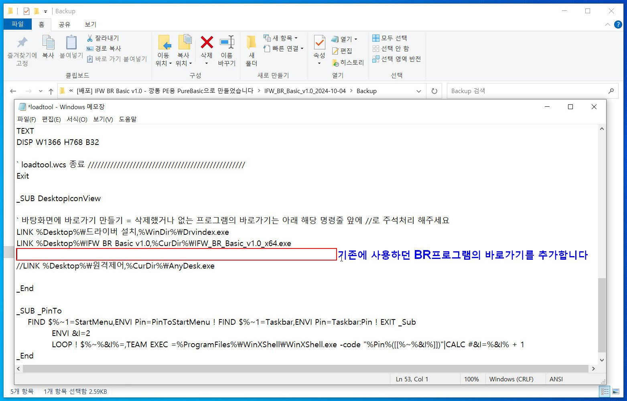Open the 삭제 (Delete) dropdown arrow
This screenshot has height=401, width=627.
click(207, 63)
